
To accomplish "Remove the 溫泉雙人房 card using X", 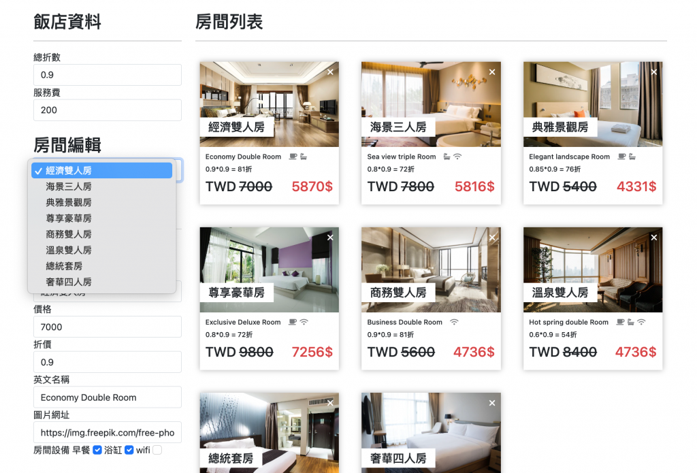I will click(x=654, y=238).
